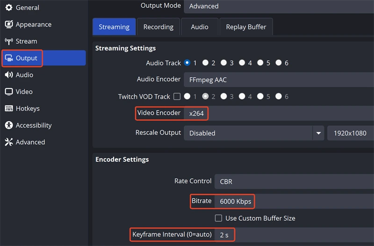Select Twitch VOD Track 1 radio button

coord(187,96)
